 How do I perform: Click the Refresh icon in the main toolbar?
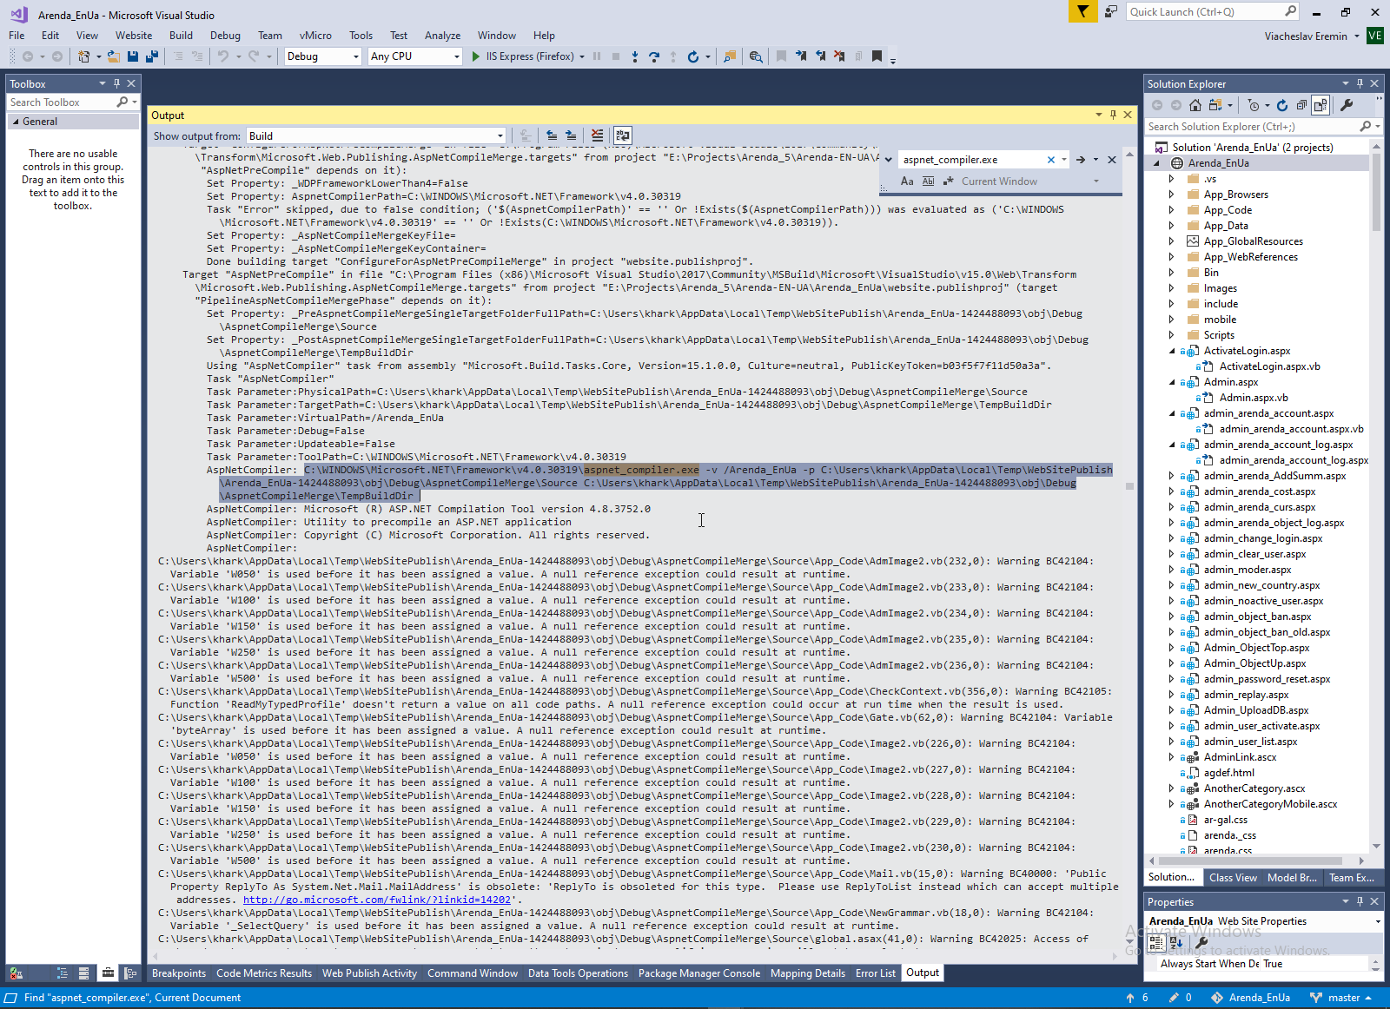(692, 56)
